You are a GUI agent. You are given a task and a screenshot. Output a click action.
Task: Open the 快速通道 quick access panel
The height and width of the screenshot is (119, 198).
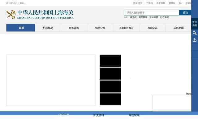point(195,24)
